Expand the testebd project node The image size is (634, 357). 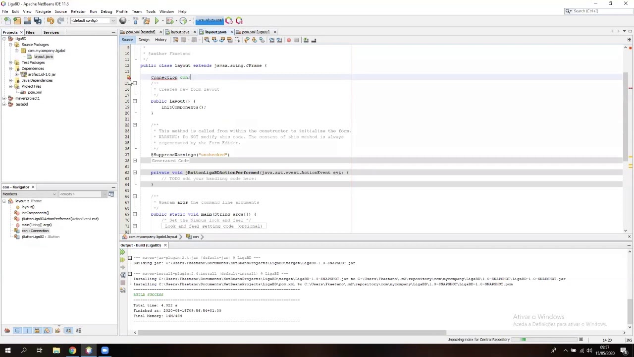point(4,104)
